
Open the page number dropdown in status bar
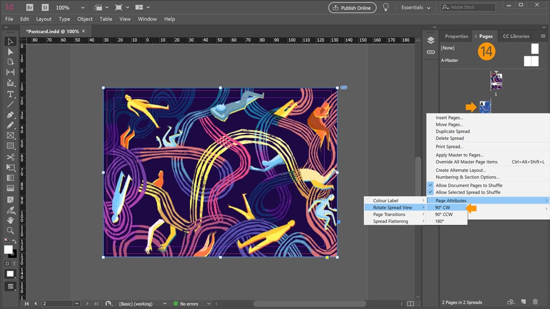coord(77,303)
